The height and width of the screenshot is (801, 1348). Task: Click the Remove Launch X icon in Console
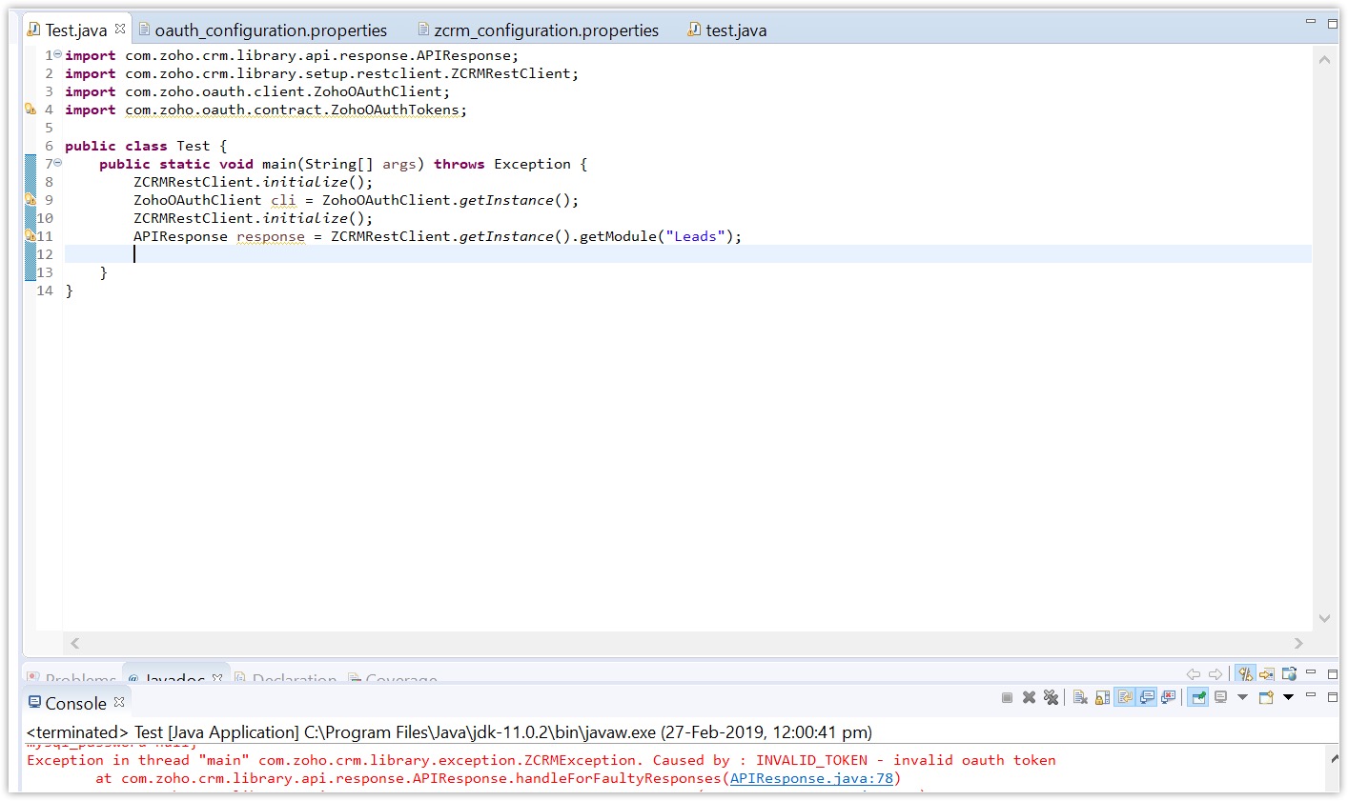1029,698
